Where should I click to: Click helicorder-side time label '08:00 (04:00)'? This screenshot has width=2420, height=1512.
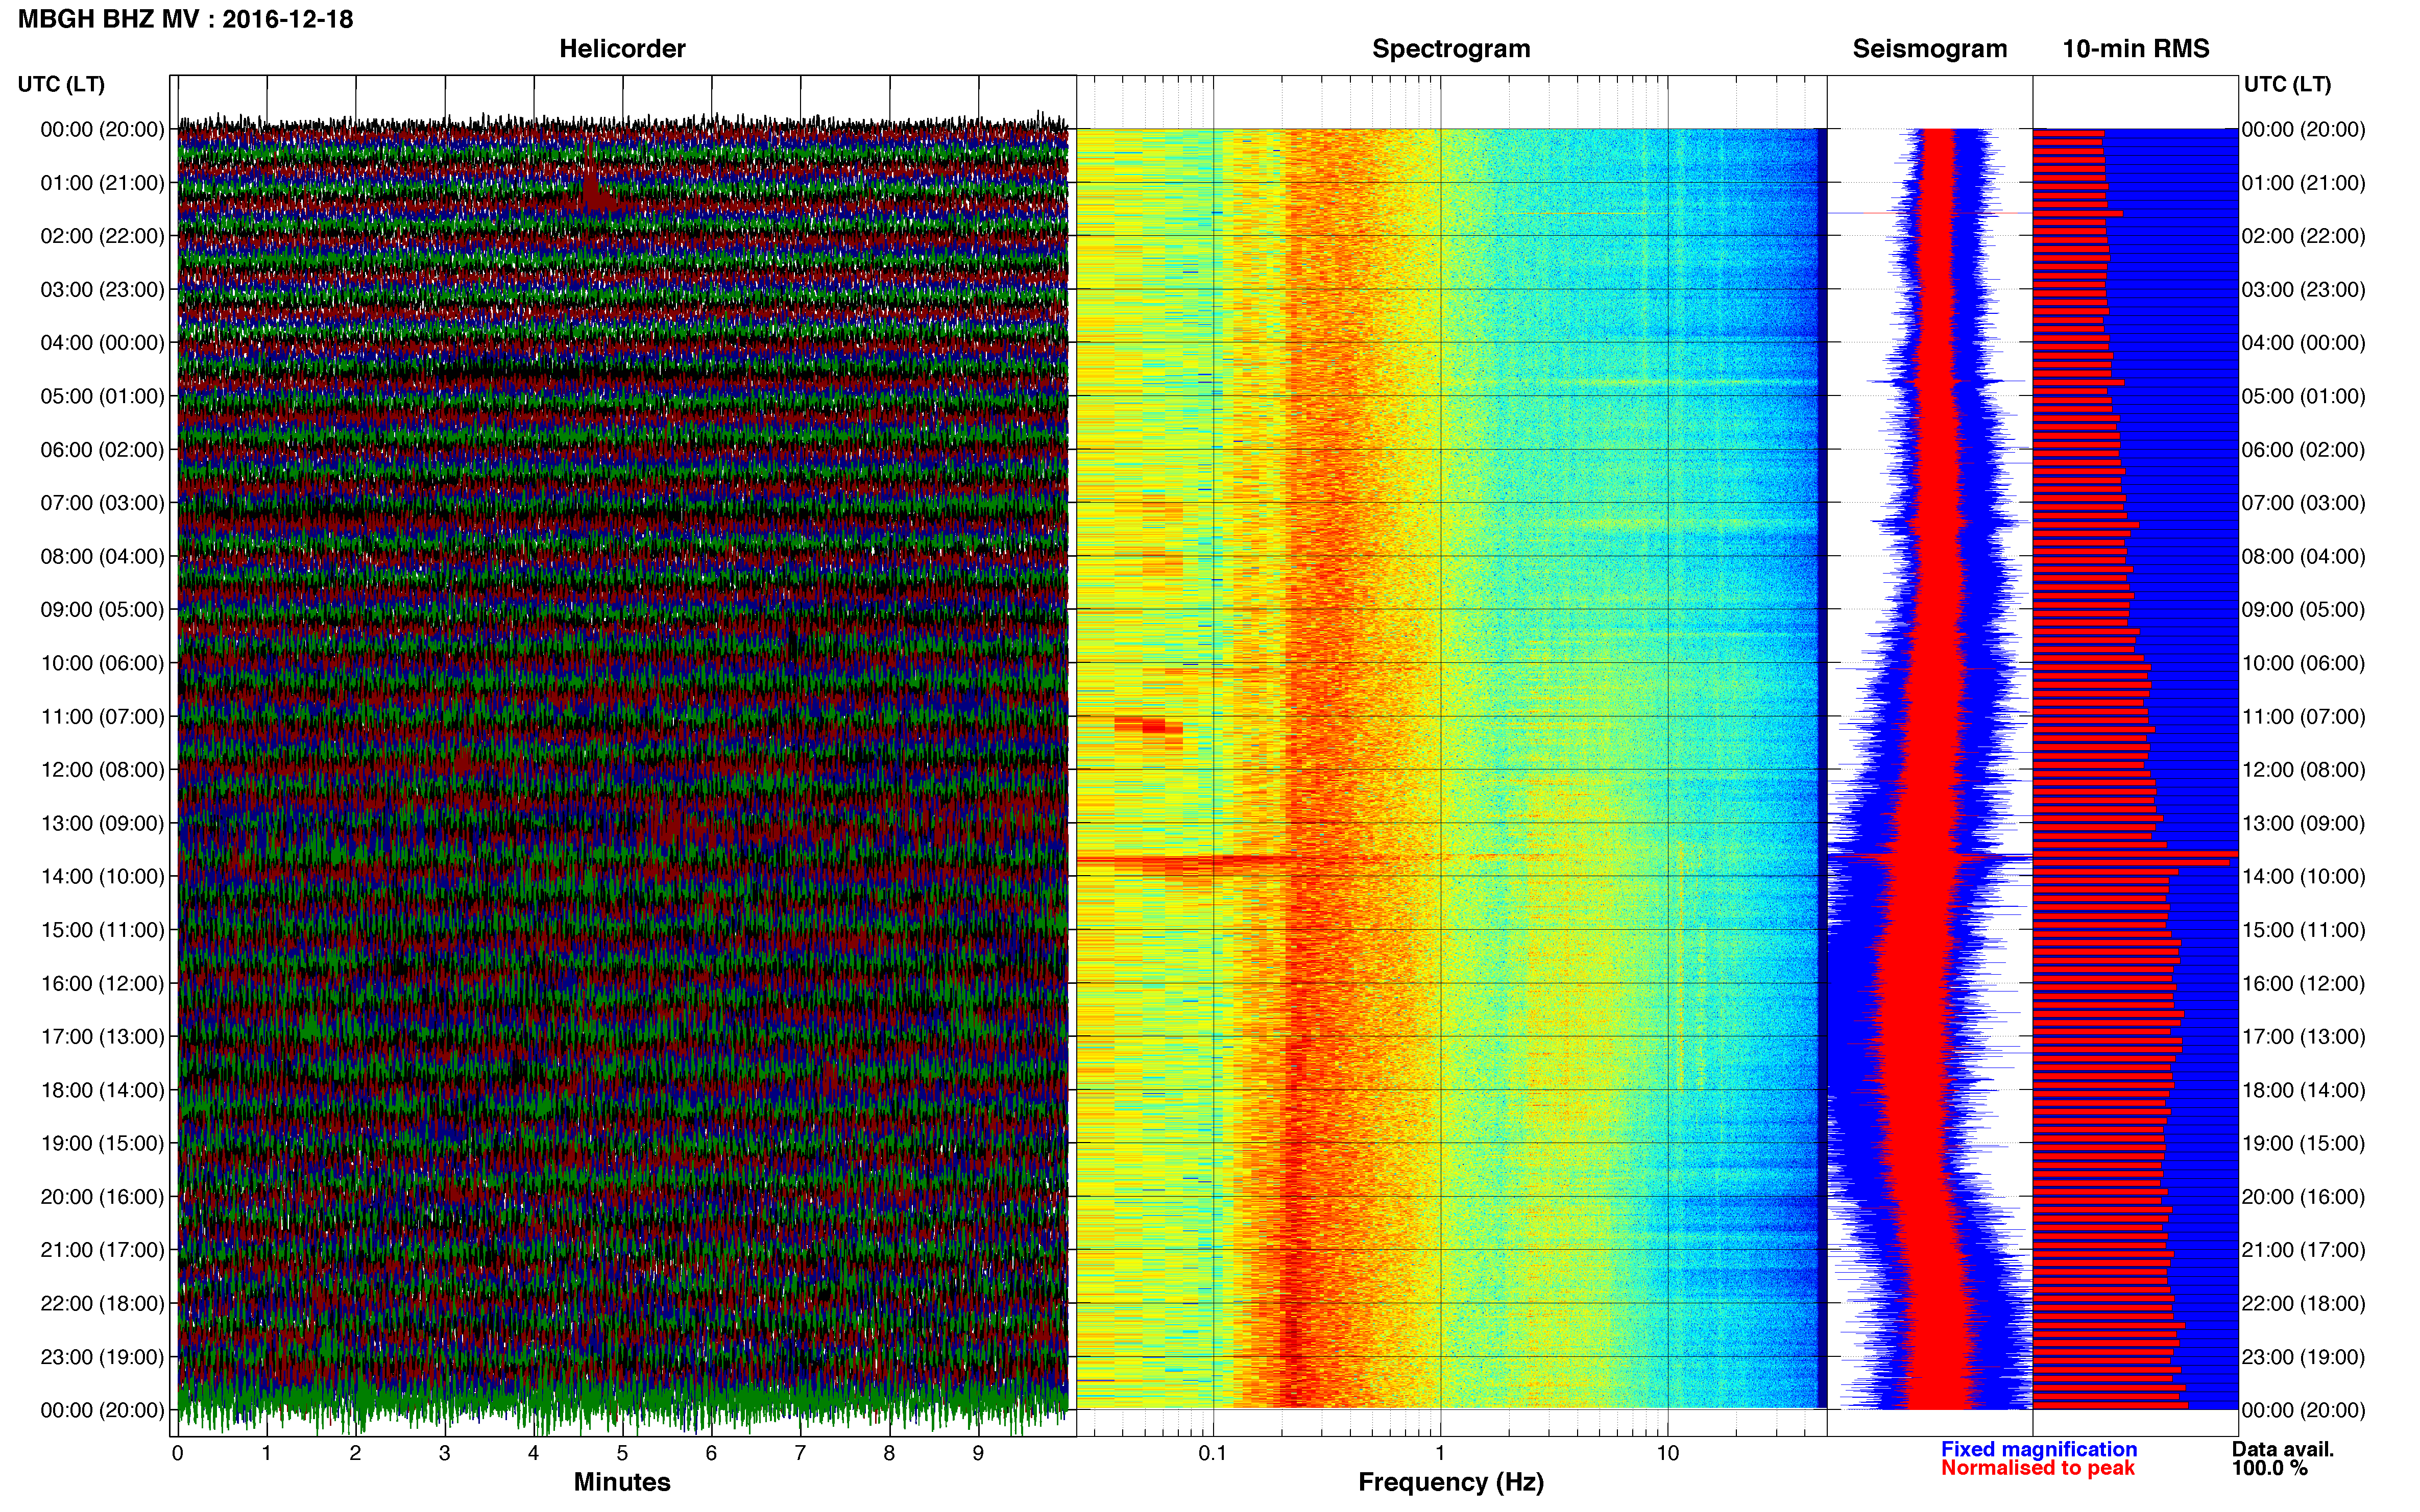pos(102,556)
